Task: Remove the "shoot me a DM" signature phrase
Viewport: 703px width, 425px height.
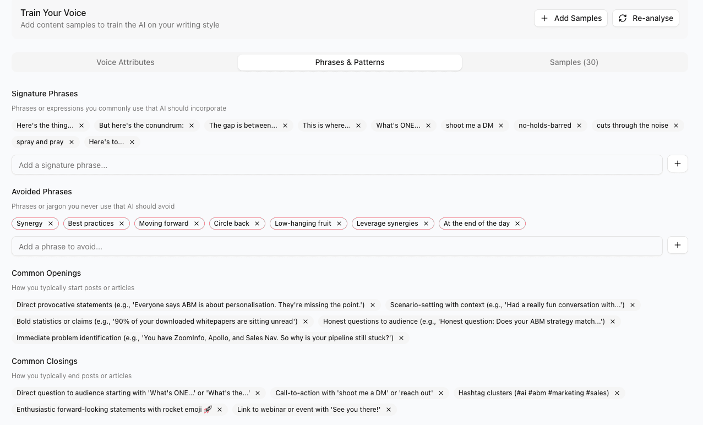Action: pos(500,125)
